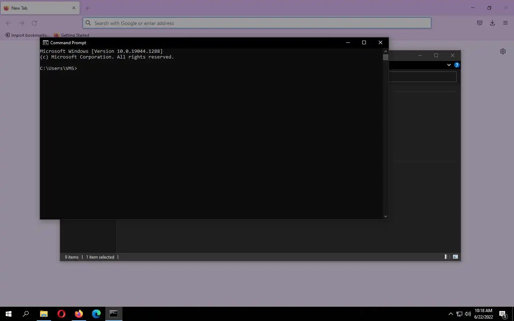Click Command Prompt taskbar icon
This screenshot has height=321, width=514.
coord(114,314)
